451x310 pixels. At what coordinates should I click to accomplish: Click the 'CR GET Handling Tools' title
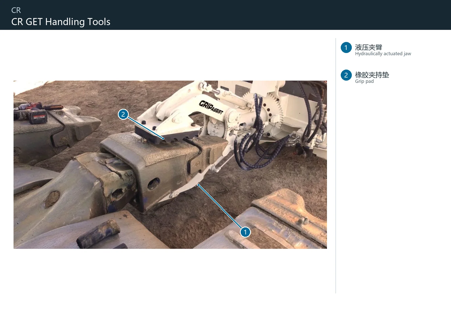(x=61, y=22)
